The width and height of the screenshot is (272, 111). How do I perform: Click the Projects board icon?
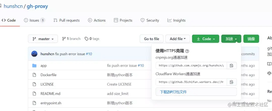point(116,20)
